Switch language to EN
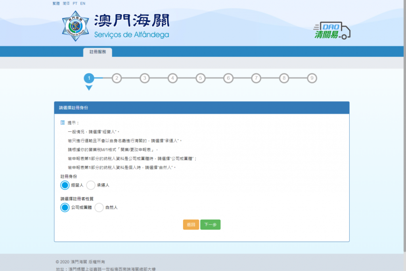This screenshot has width=406, height=271. [82, 3]
